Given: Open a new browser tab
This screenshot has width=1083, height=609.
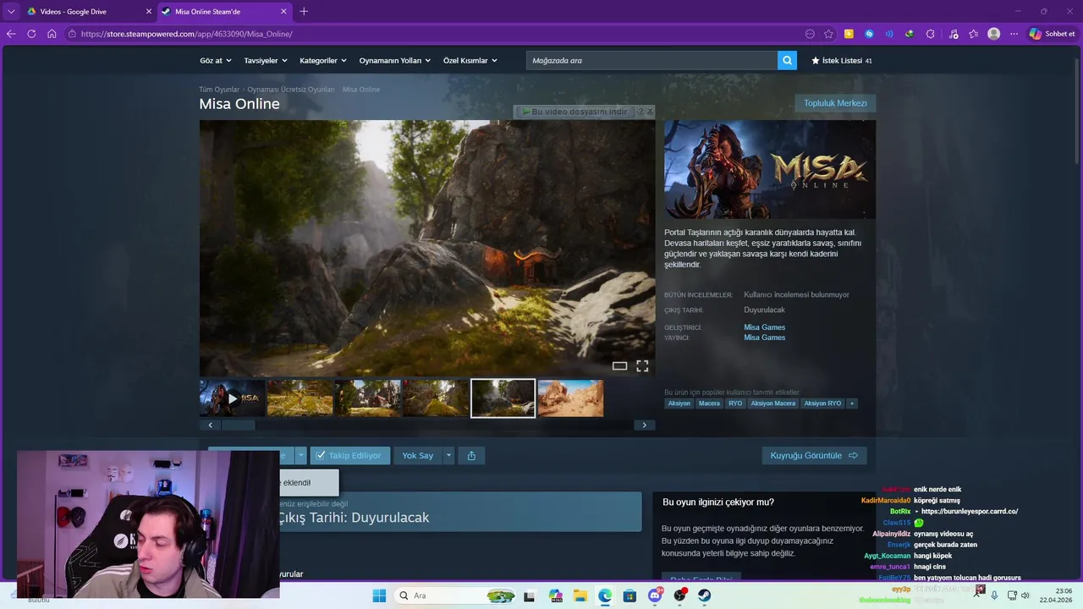Looking at the screenshot, I should 304,12.
